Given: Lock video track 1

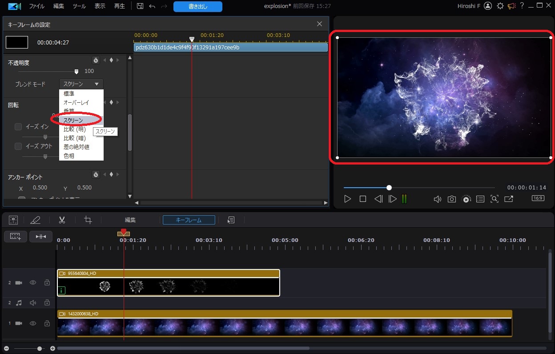Looking at the screenshot, I should (47, 323).
